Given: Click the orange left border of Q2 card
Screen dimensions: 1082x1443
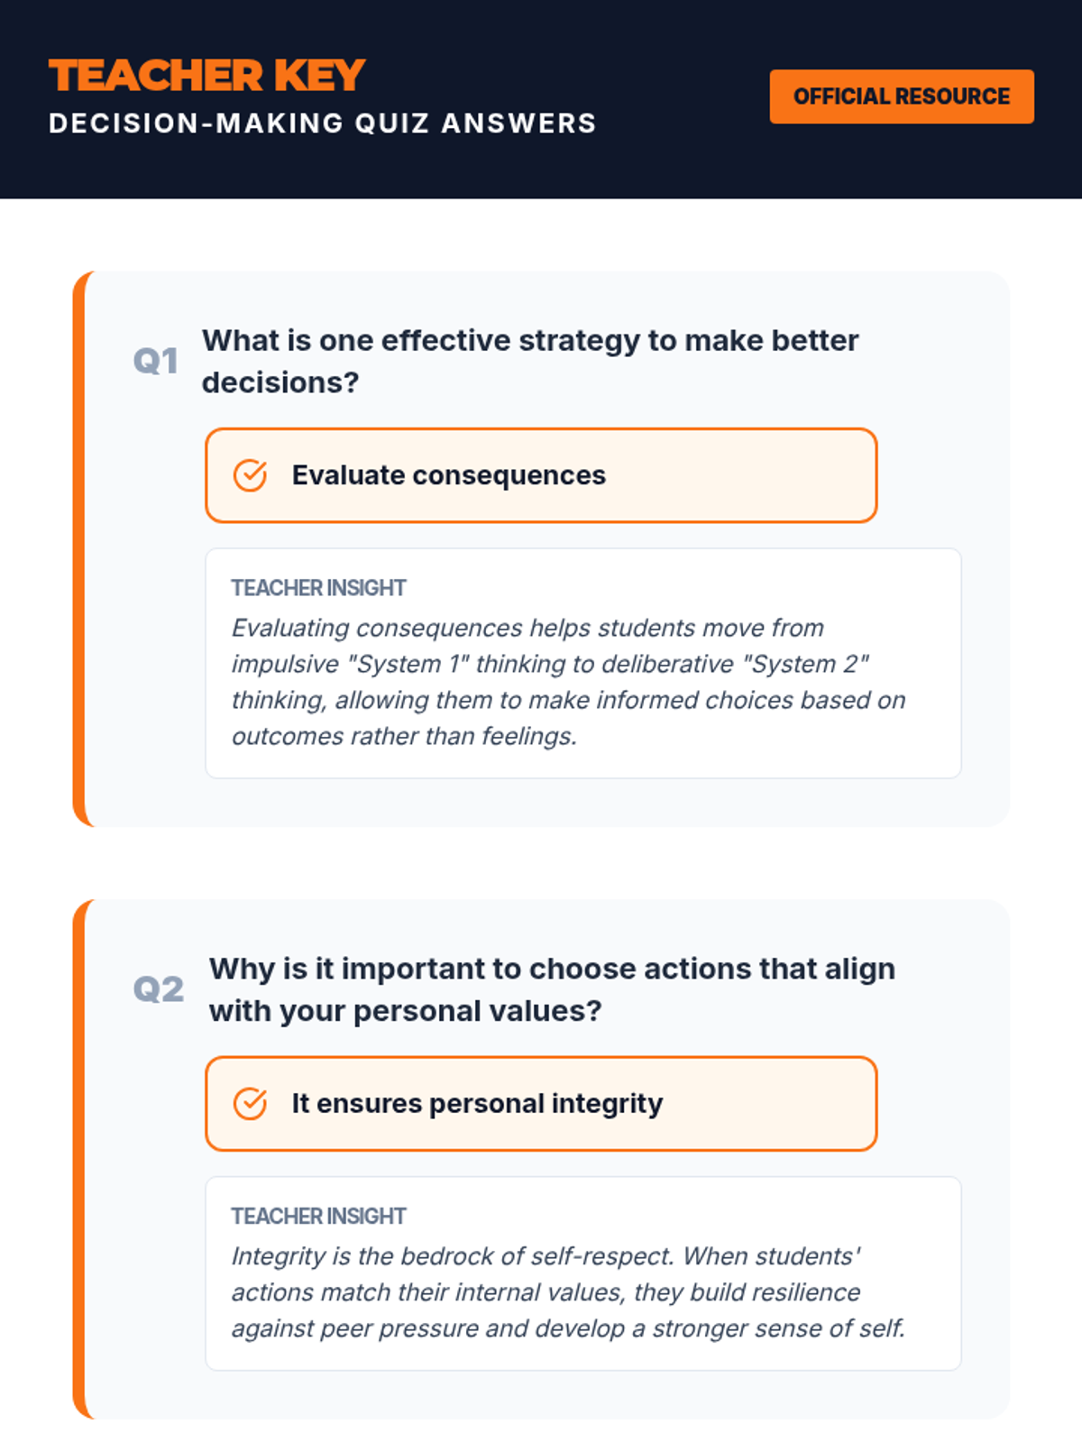Looking at the screenshot, I should [x=78, y=1159].
